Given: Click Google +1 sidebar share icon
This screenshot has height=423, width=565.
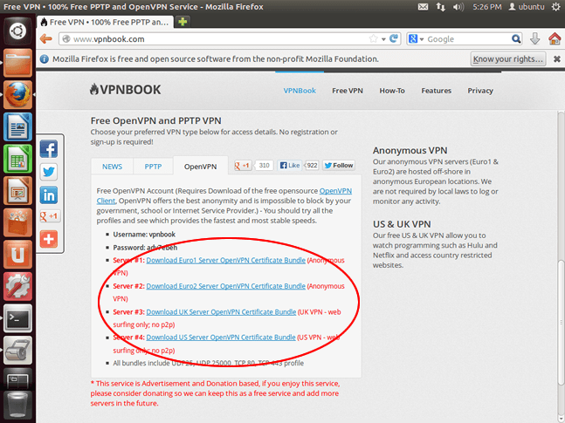Looking at the screenshot, I should (x=49, y=216).
